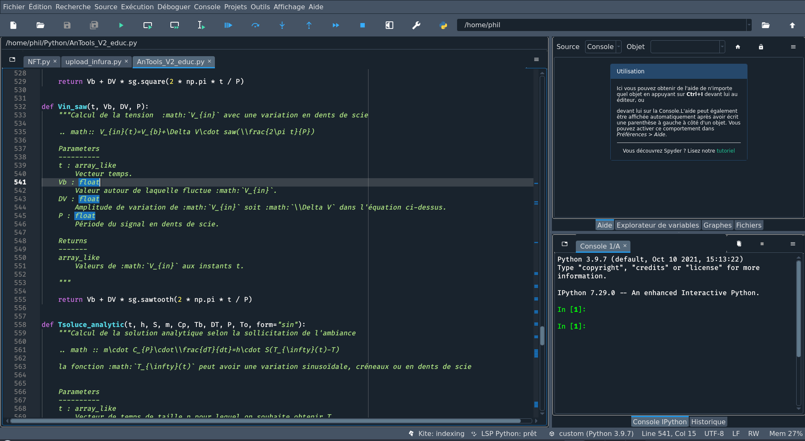
Task: Run the file with green play icon
Action: coord(121,25)
